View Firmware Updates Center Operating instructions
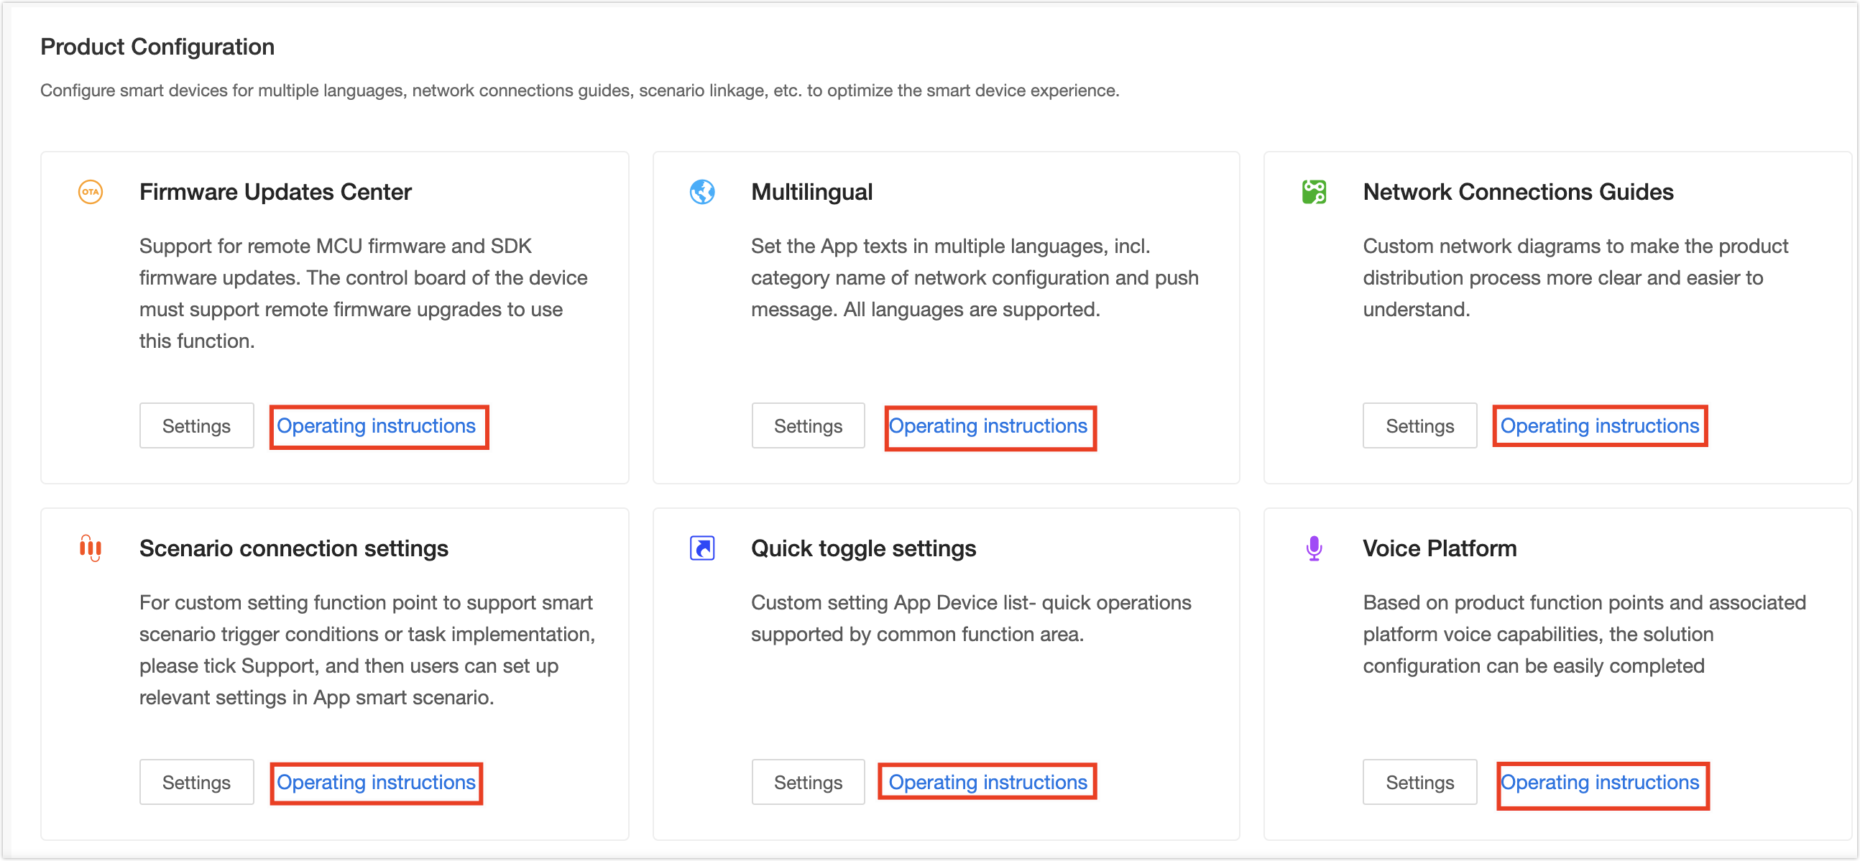Screen dimensions: 1860x861 tap(377, 425)
